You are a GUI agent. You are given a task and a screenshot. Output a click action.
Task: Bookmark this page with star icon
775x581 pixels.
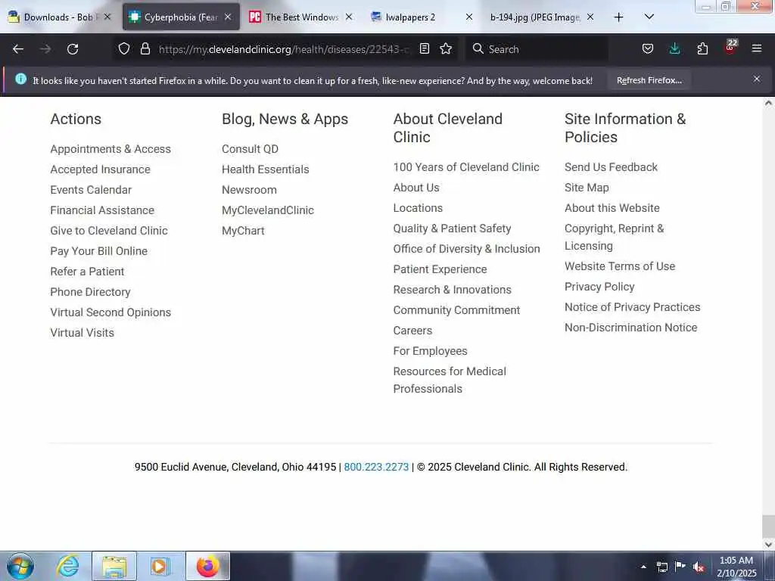pos(446,48)
